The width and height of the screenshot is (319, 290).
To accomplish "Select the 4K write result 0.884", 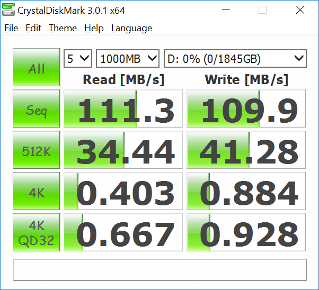I will pos(246,191).
